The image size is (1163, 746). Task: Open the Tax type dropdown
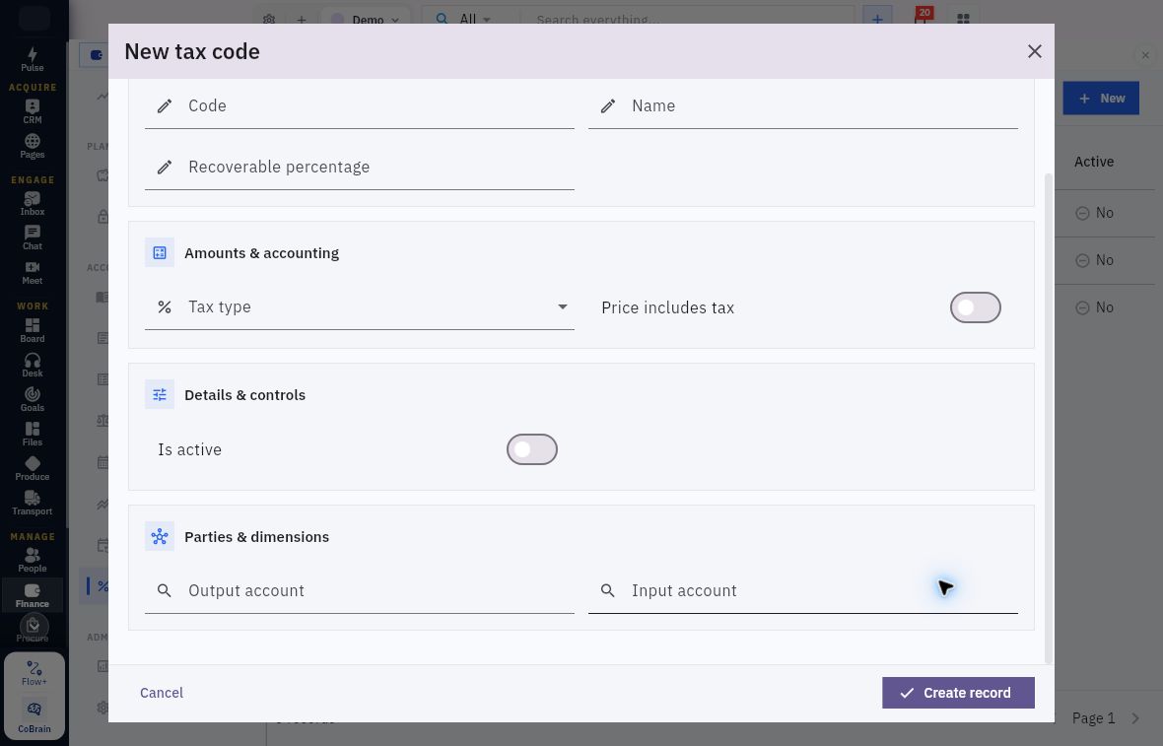click(x=359, y=307)
